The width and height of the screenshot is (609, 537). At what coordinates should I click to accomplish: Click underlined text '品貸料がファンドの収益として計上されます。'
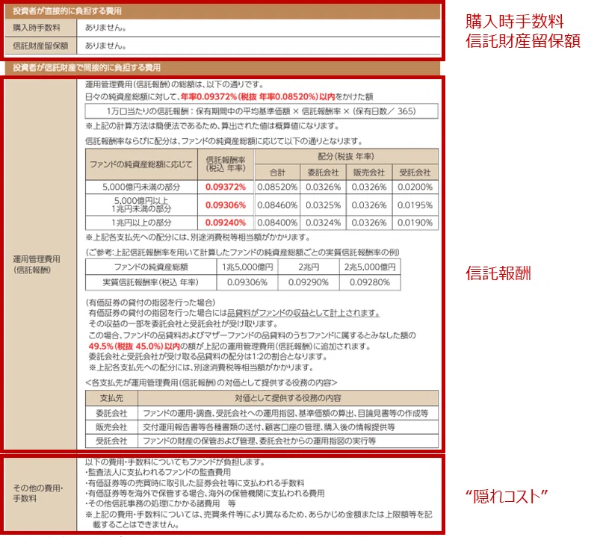(303, 313)
